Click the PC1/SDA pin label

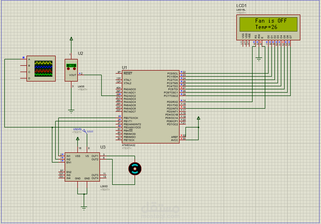pyautogui.click(x=172, y=77)
